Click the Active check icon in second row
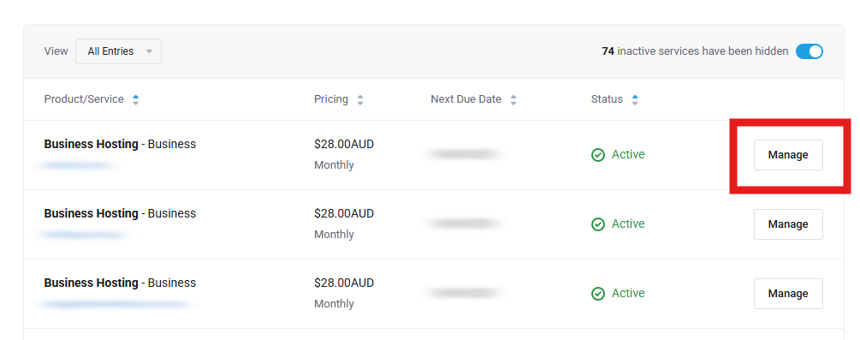This screenshot has width=860, height=340. [598, 224]
